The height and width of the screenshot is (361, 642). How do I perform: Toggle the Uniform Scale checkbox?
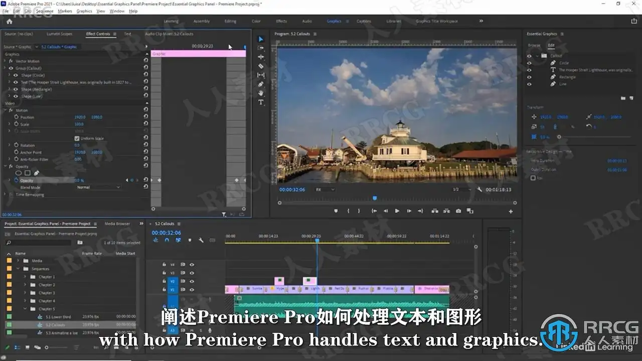[77, 138]
